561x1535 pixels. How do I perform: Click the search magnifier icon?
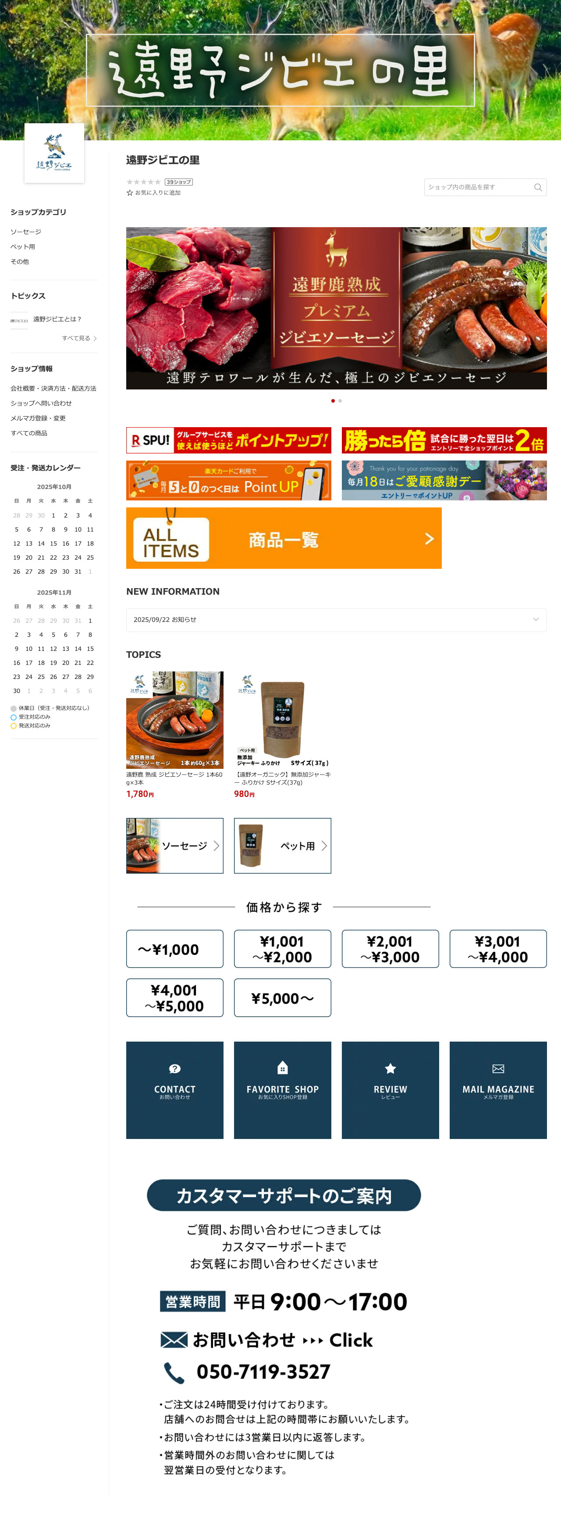point(538,187)
